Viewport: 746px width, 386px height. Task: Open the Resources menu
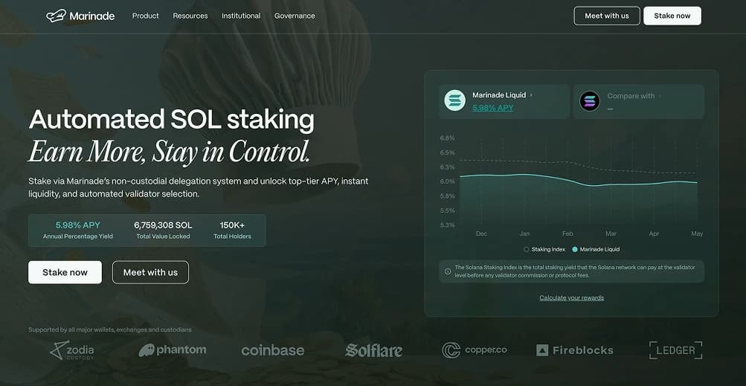[190, 16]
